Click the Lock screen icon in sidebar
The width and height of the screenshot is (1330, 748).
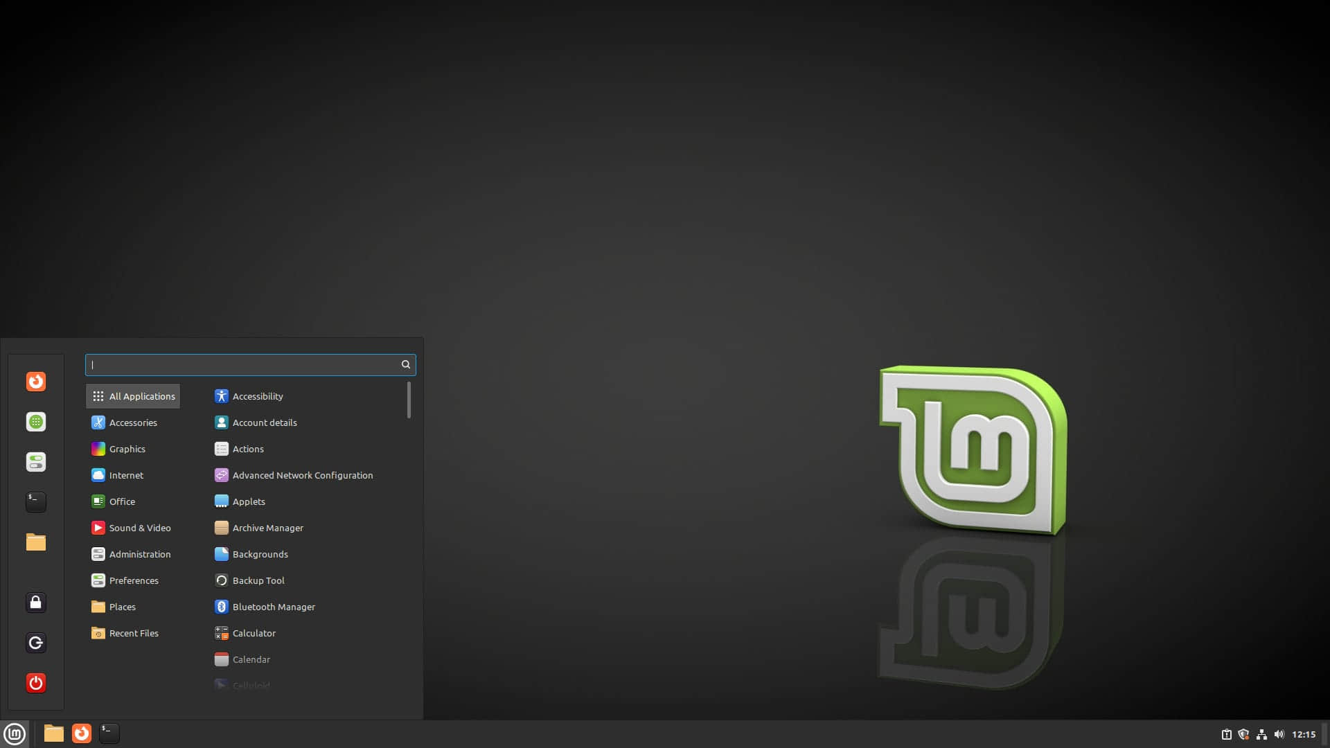[x=35, y=602]
